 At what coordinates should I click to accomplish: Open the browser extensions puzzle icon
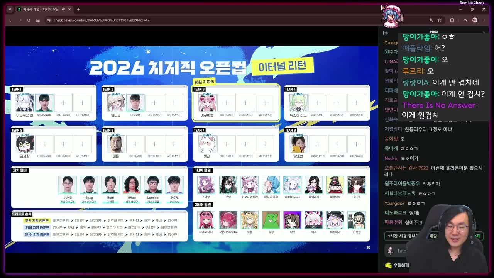pos(452,20)
